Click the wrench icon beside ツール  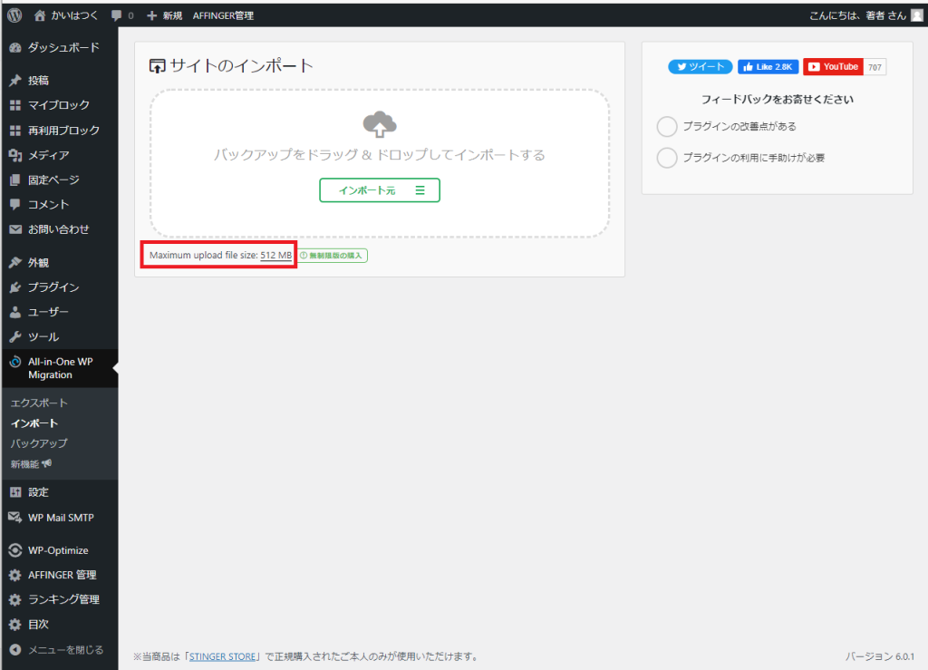click(x=15, y=336)
